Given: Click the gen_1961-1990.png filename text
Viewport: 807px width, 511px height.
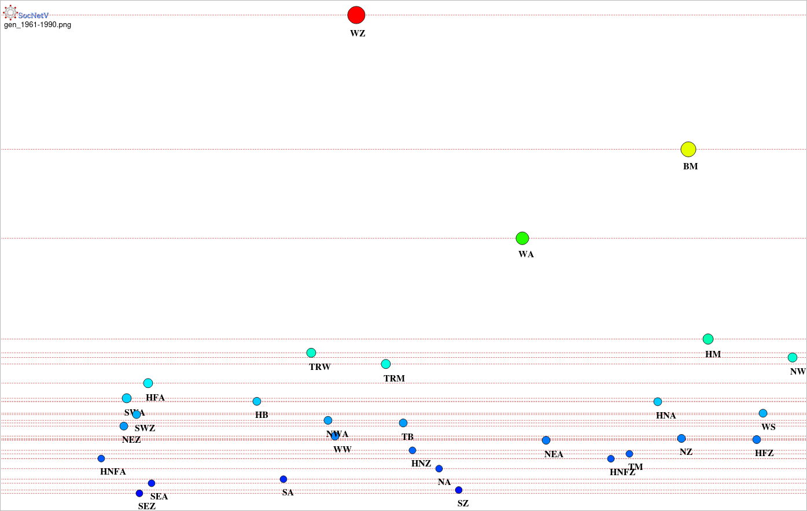Looking at the screenshot, I should [x=38, y=25].
